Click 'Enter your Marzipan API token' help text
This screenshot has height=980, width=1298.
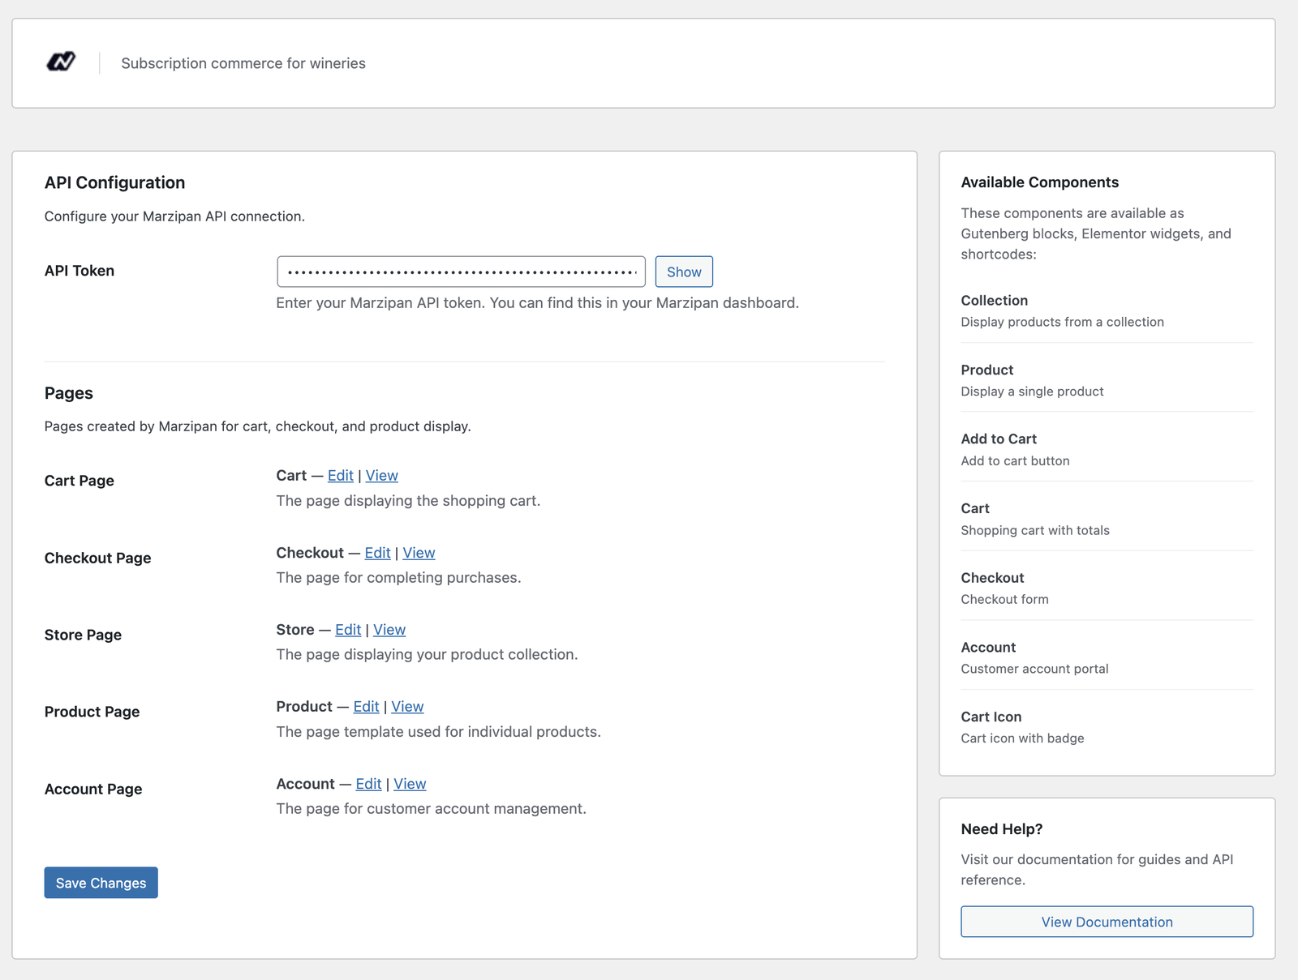point(538,303)
